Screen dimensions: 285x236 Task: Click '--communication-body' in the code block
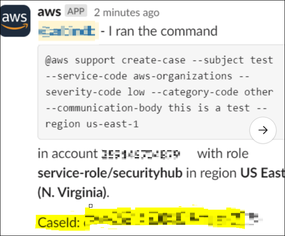coord(104,108)
